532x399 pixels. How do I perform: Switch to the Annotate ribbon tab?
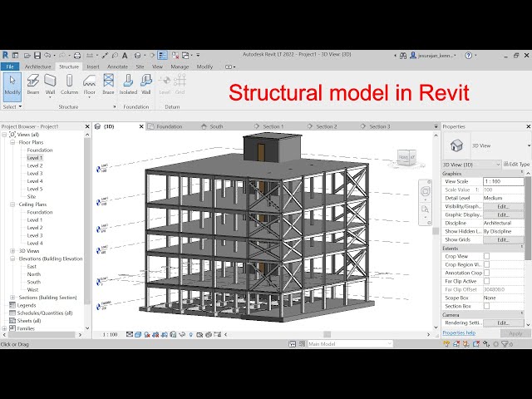tap(118, 66)
